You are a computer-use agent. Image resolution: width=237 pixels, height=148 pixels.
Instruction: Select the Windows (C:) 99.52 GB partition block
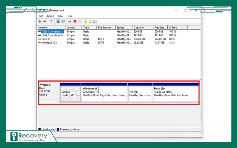point(104,94)
